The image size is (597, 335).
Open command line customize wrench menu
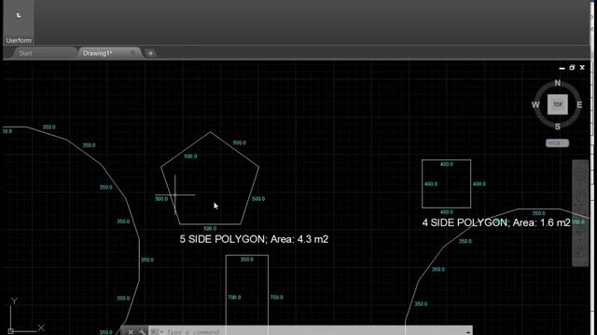tap(142, 332)
